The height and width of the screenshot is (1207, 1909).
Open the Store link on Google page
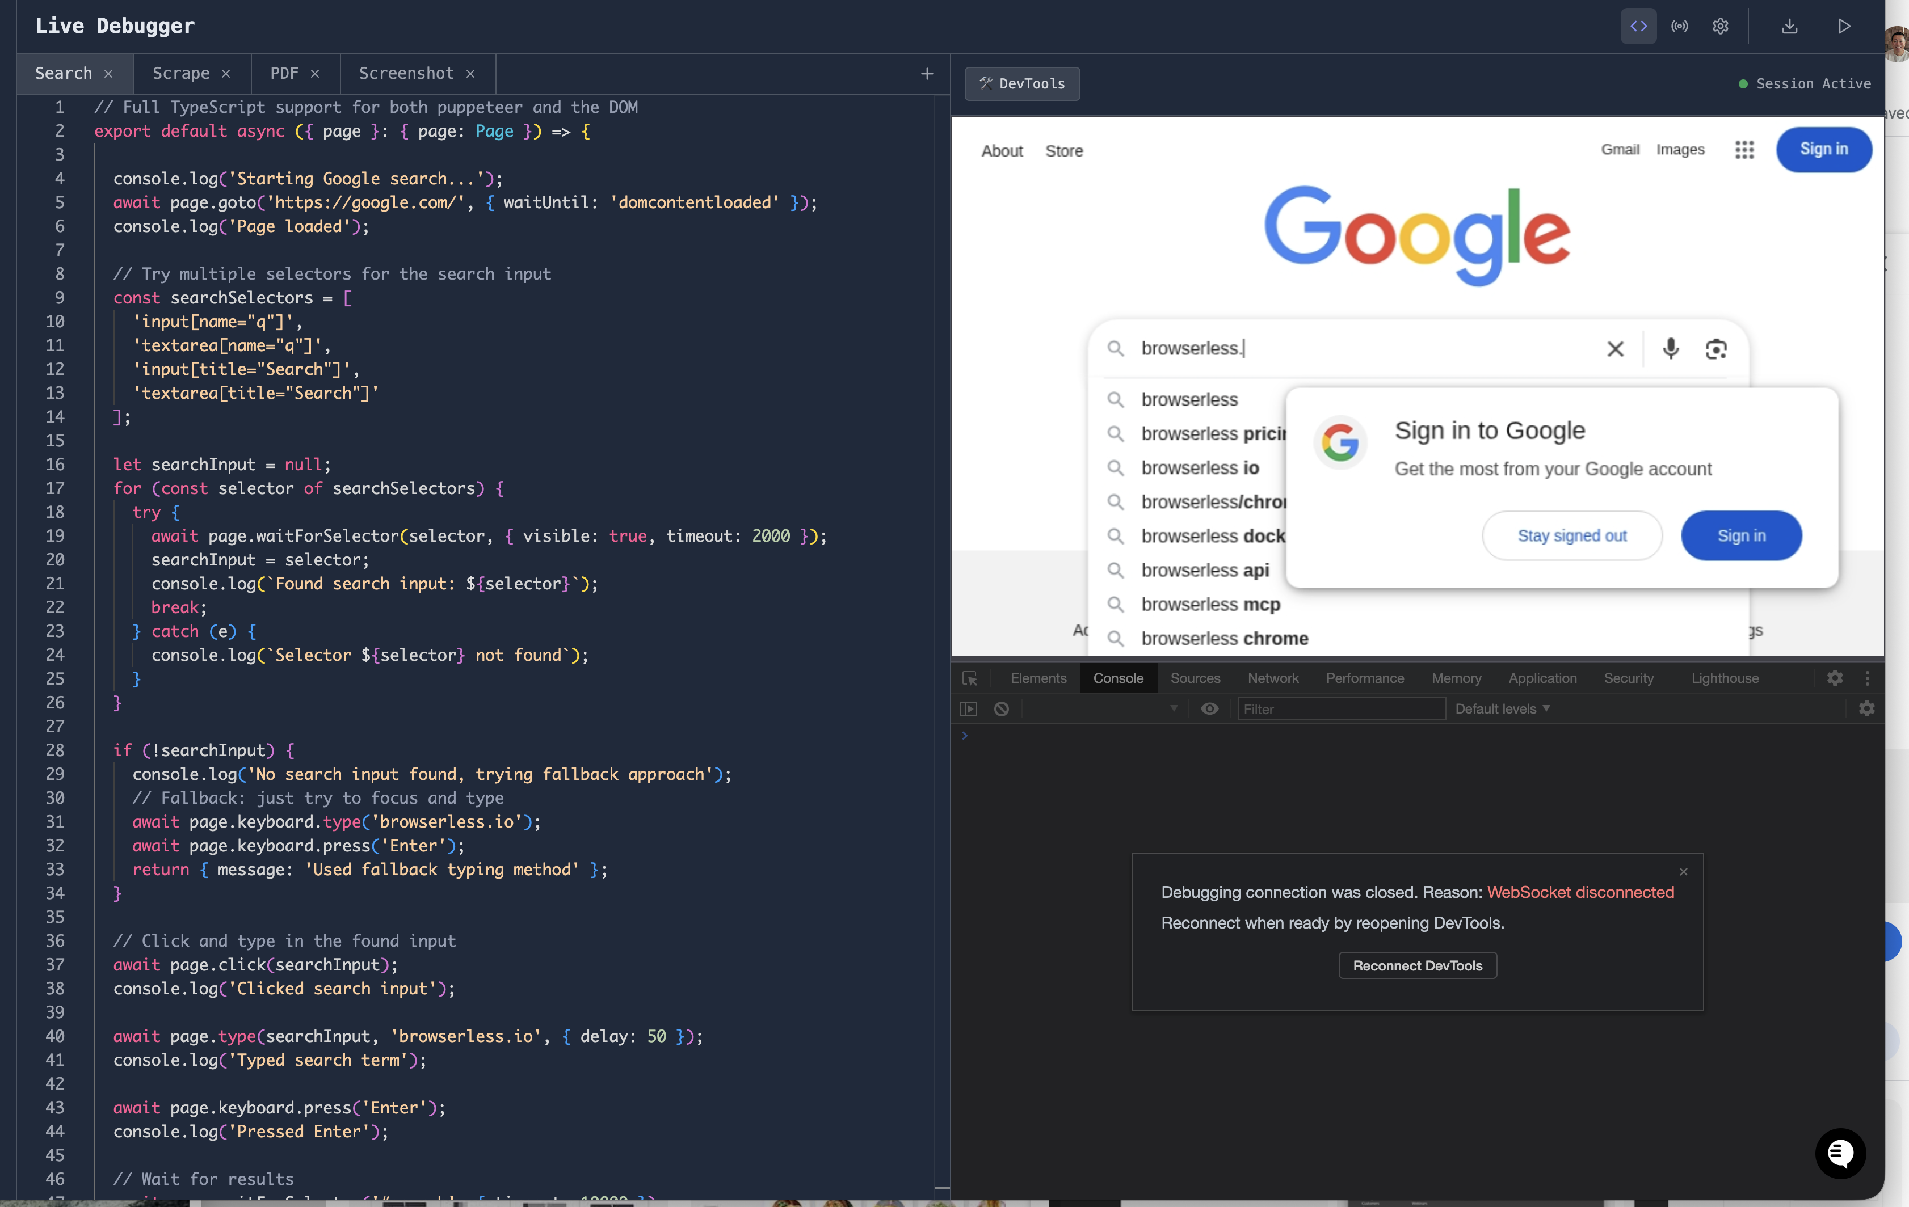1064,150
